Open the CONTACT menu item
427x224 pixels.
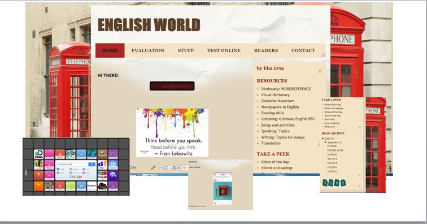(303, 50)
